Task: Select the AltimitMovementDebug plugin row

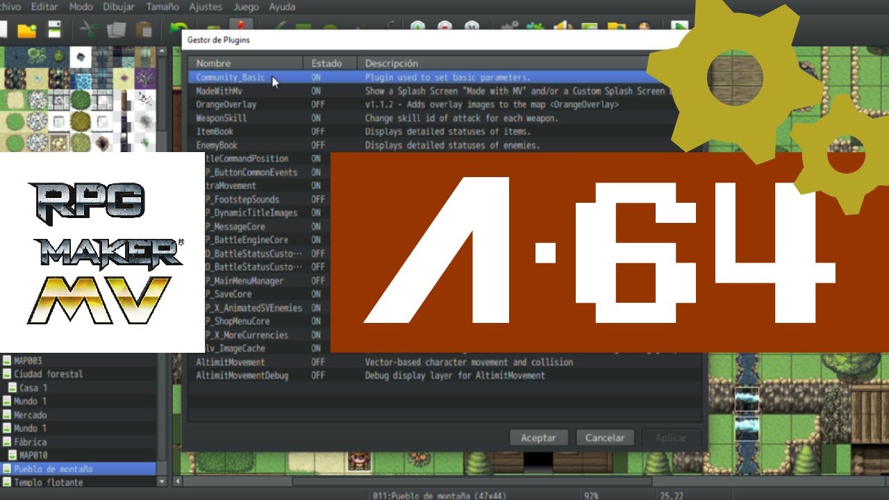Action: pyautogui.click(x=445, y=375)
